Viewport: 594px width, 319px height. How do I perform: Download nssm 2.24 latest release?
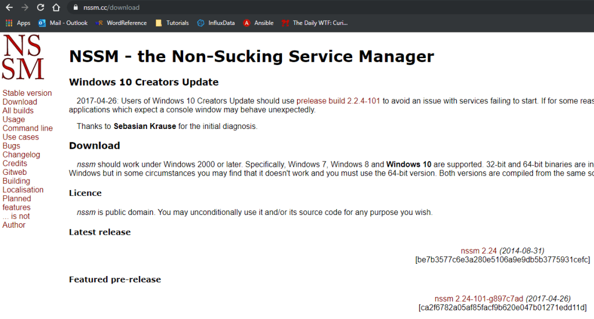click(478, 251)
